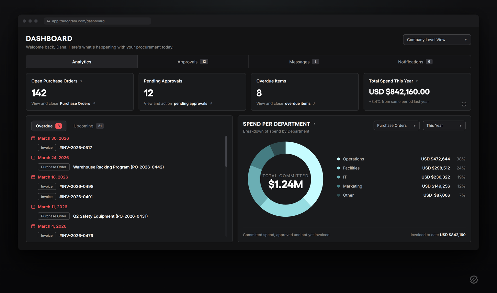The height and width of the screenshot is (293, 497).
Task: Click the March 30, 2026 date heading
Action: tap(53, 138)
